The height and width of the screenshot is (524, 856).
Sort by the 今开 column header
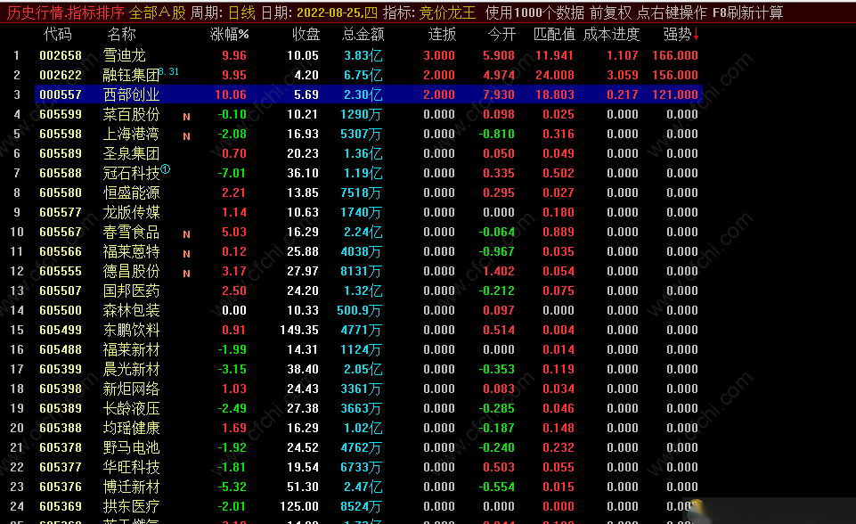(501, 35)
